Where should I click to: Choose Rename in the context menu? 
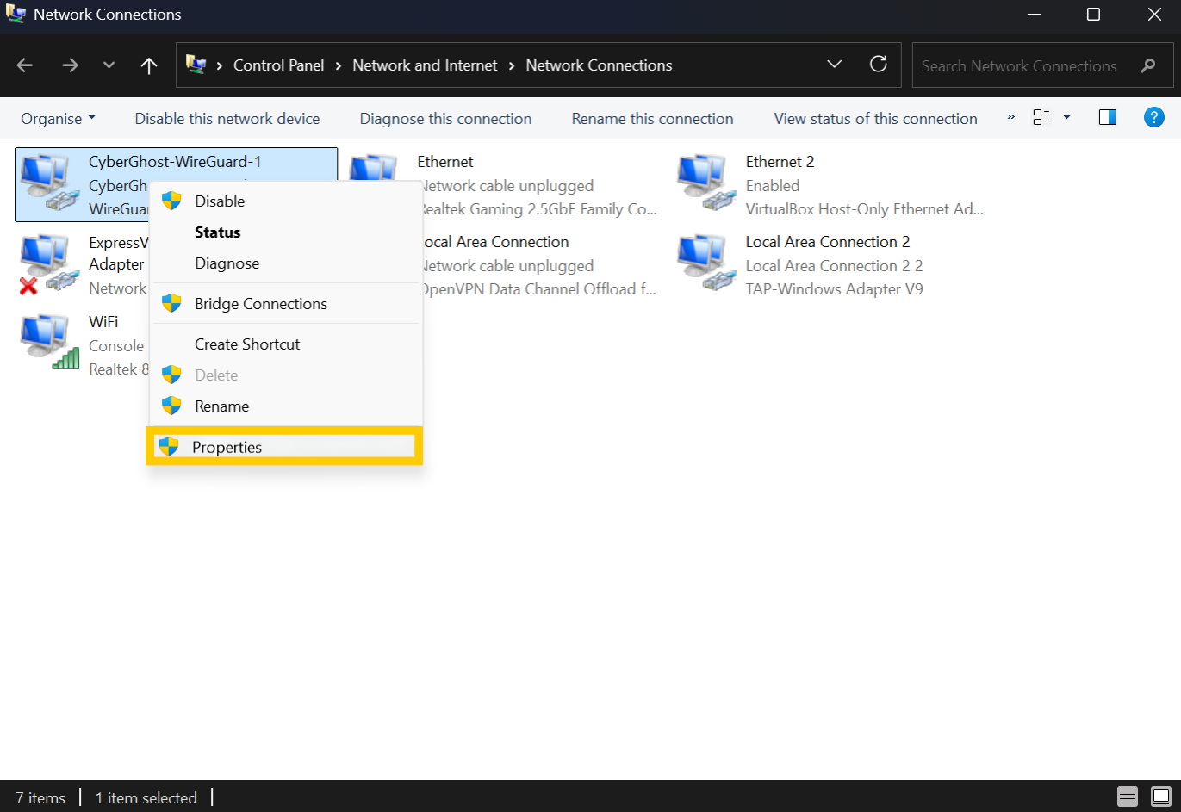pos(288,406)
